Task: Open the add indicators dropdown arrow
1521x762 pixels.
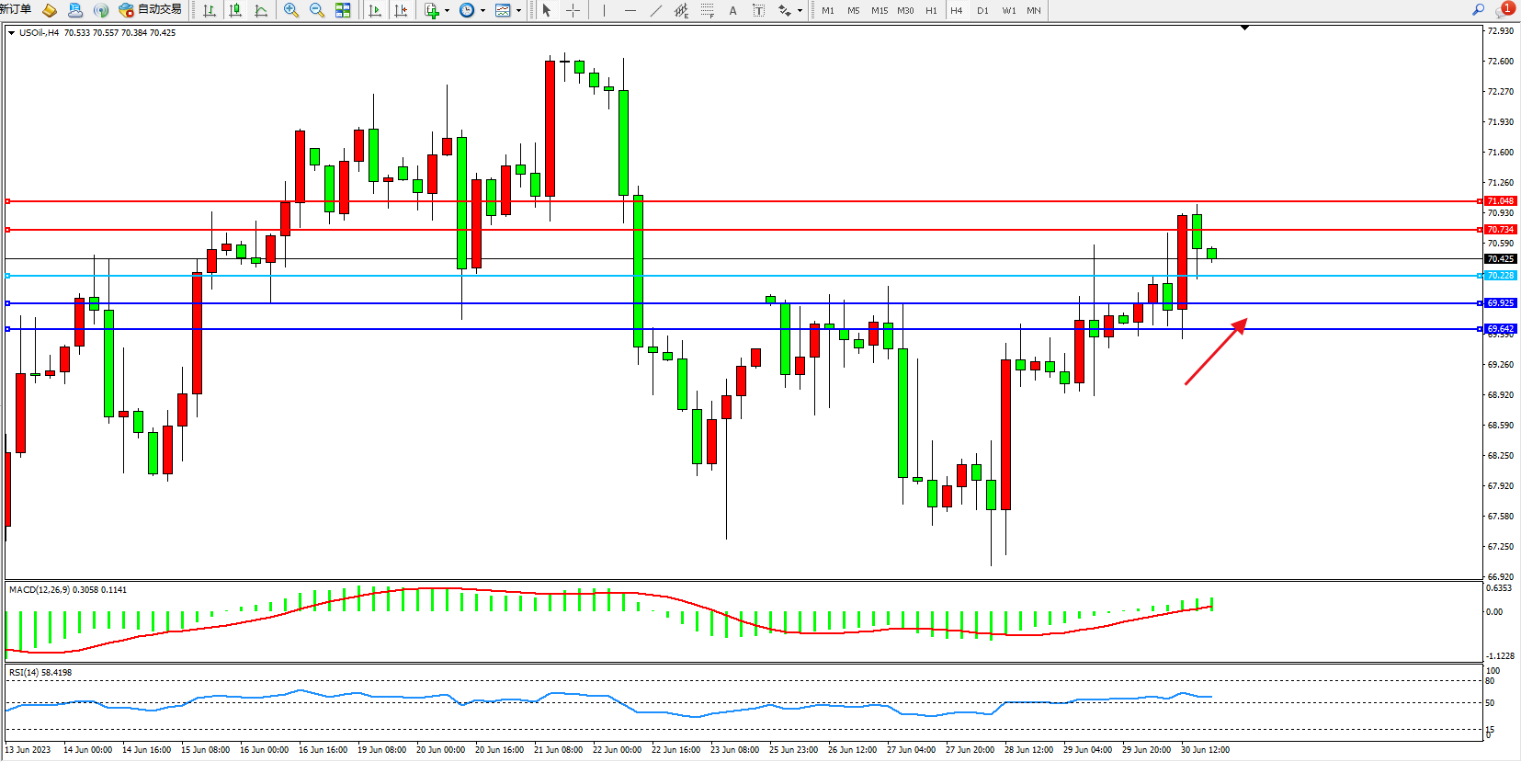Action: click(x=447, y=11)
